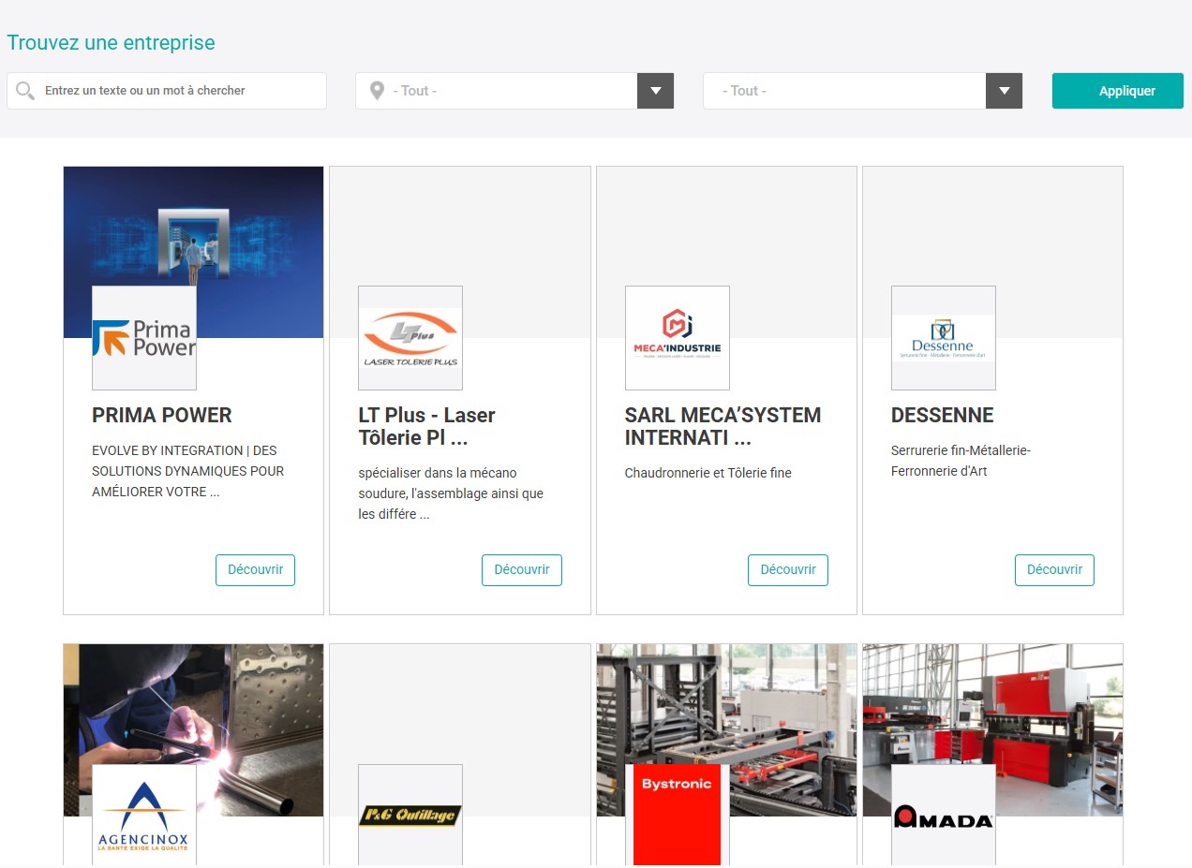Click the Agencinox logo
The height and width of the screenshot is (868, 1192).
tap(144, 815)
